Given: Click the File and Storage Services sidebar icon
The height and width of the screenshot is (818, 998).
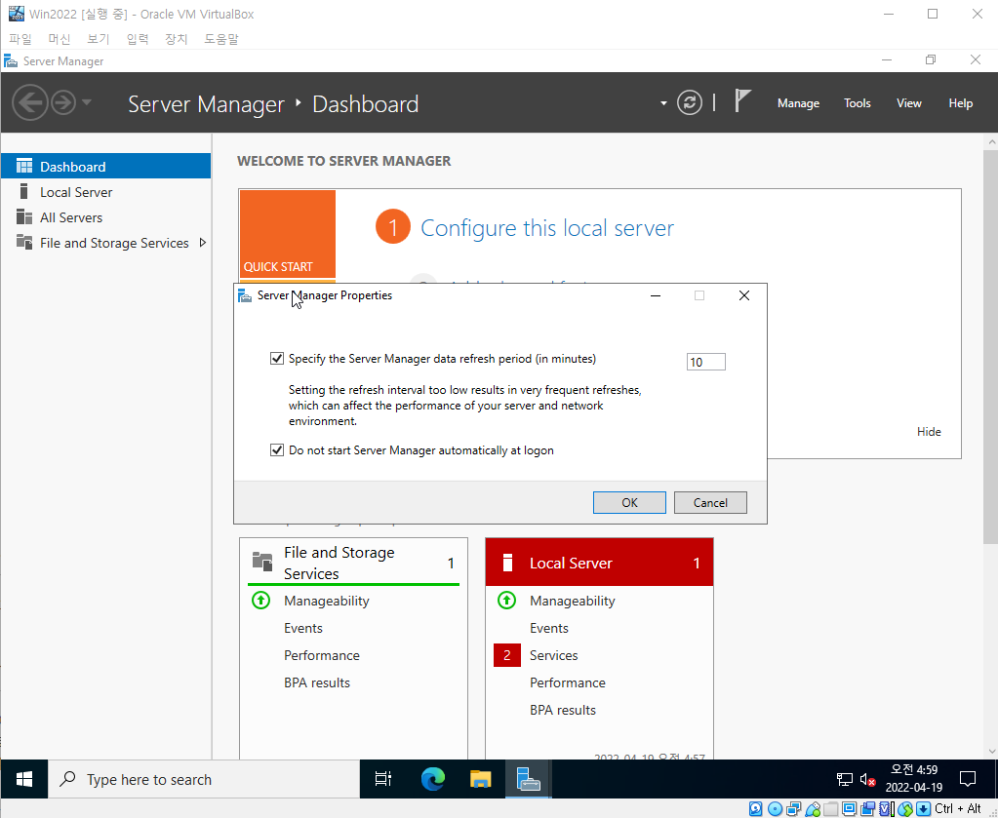Looking at the screenshot, I should tap(24, 242).
